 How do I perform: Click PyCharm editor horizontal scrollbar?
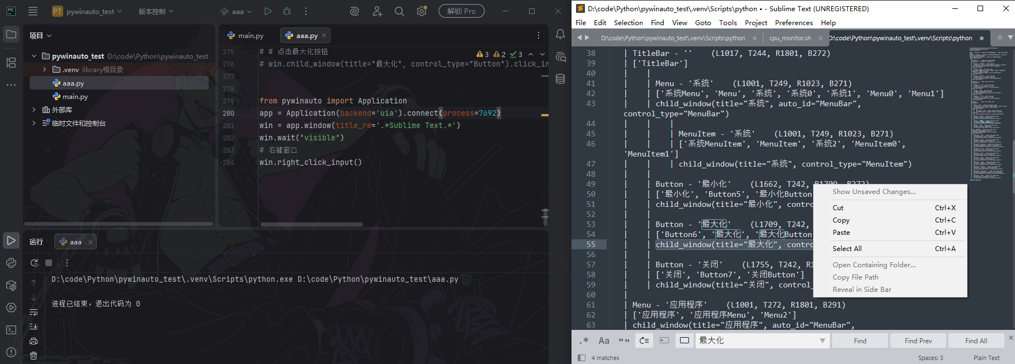point(311,224)
